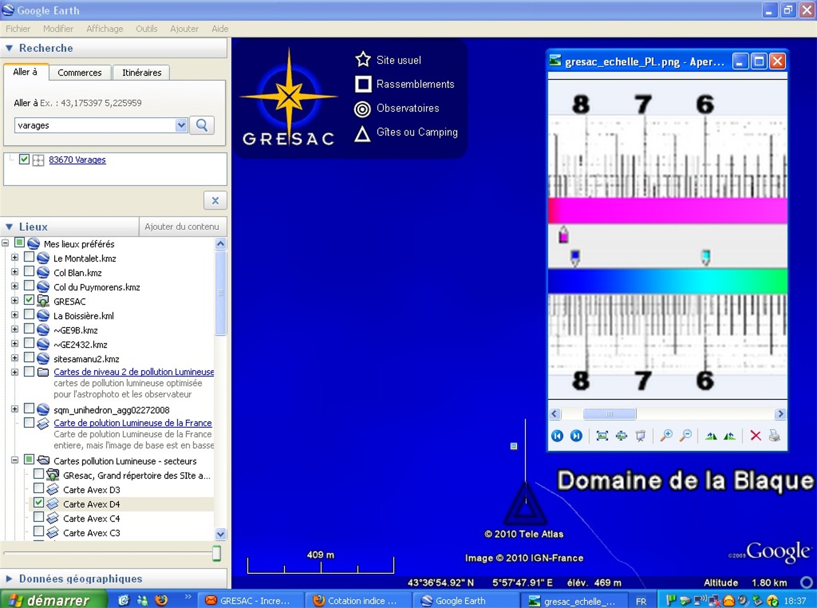The image size is (817, 608).
Task: Click the Best Fit icon in viewer
Action: (x=602, y=436)
